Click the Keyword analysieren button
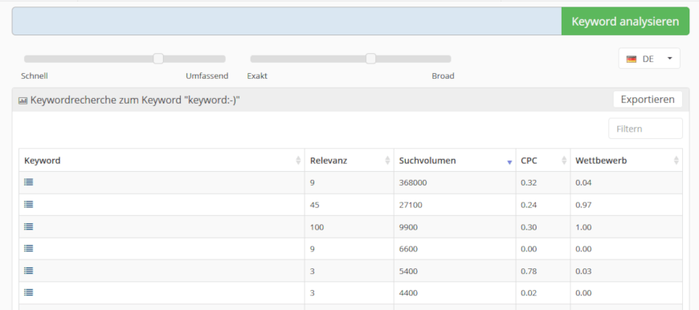The height and width of the screenshot is (310, 699). point(625,22)
